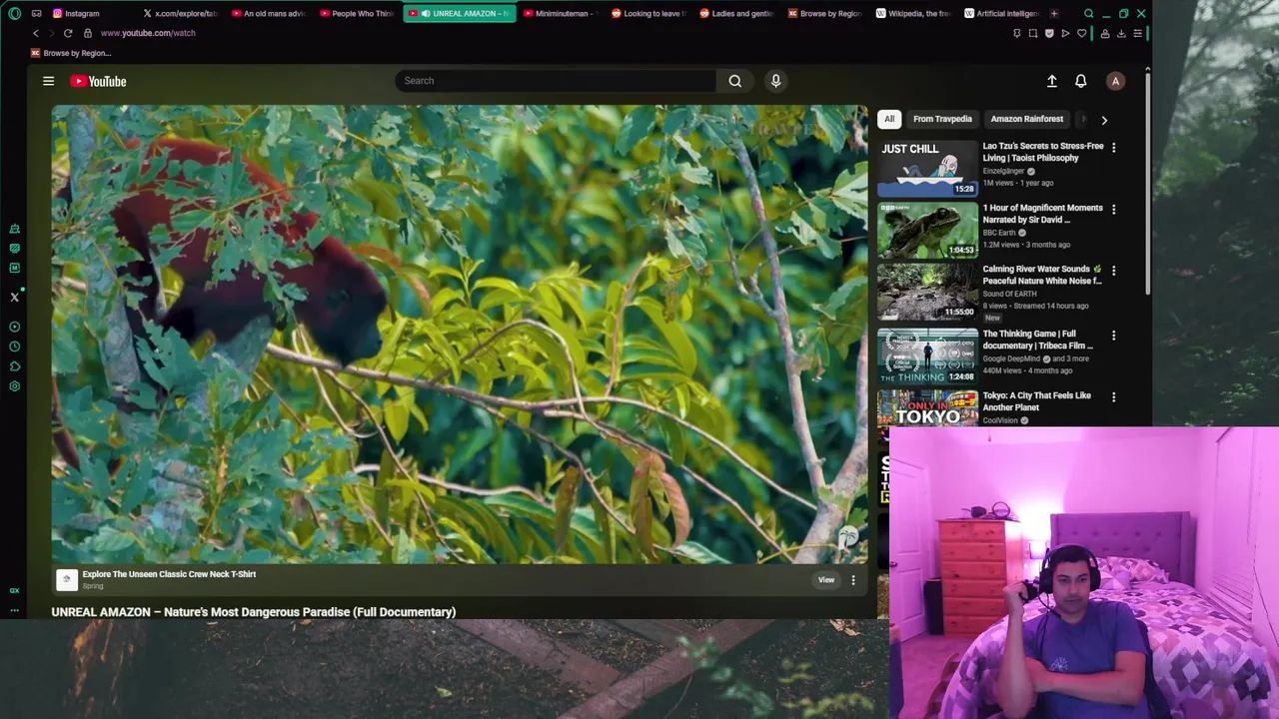Open The Thinking Game documentary title
Image resolution: width=1279 pixels, height=719 pixels.
pos(1037,340)
